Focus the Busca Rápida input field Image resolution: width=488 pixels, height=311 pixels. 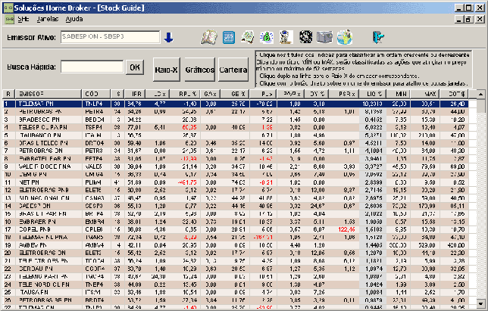[92, 67]
